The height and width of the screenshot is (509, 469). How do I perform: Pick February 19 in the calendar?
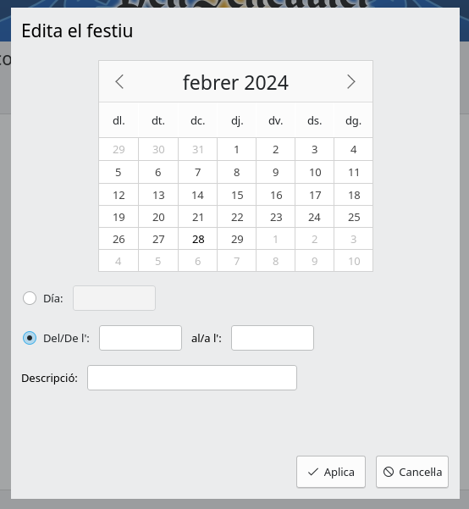coord(119,217)
